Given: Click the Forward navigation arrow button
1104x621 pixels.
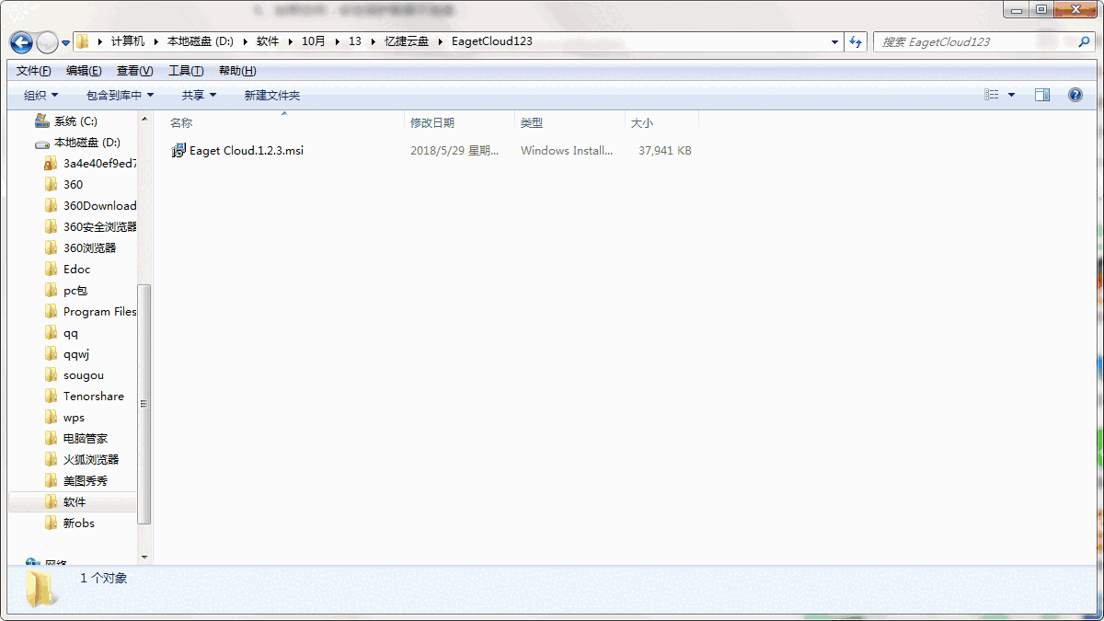Looking at the screenshot, I should point(47,42).
